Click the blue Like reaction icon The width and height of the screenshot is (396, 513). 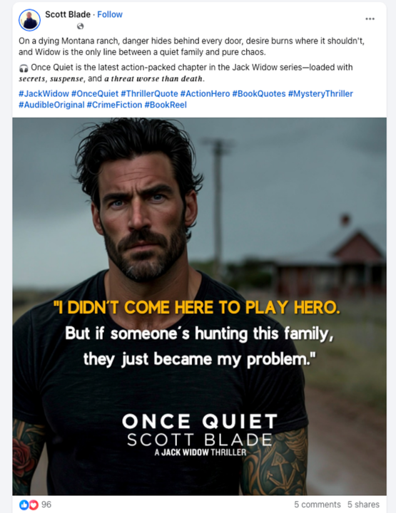[24, 505]
